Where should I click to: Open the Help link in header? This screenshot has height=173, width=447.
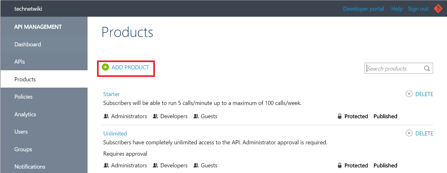397,9
